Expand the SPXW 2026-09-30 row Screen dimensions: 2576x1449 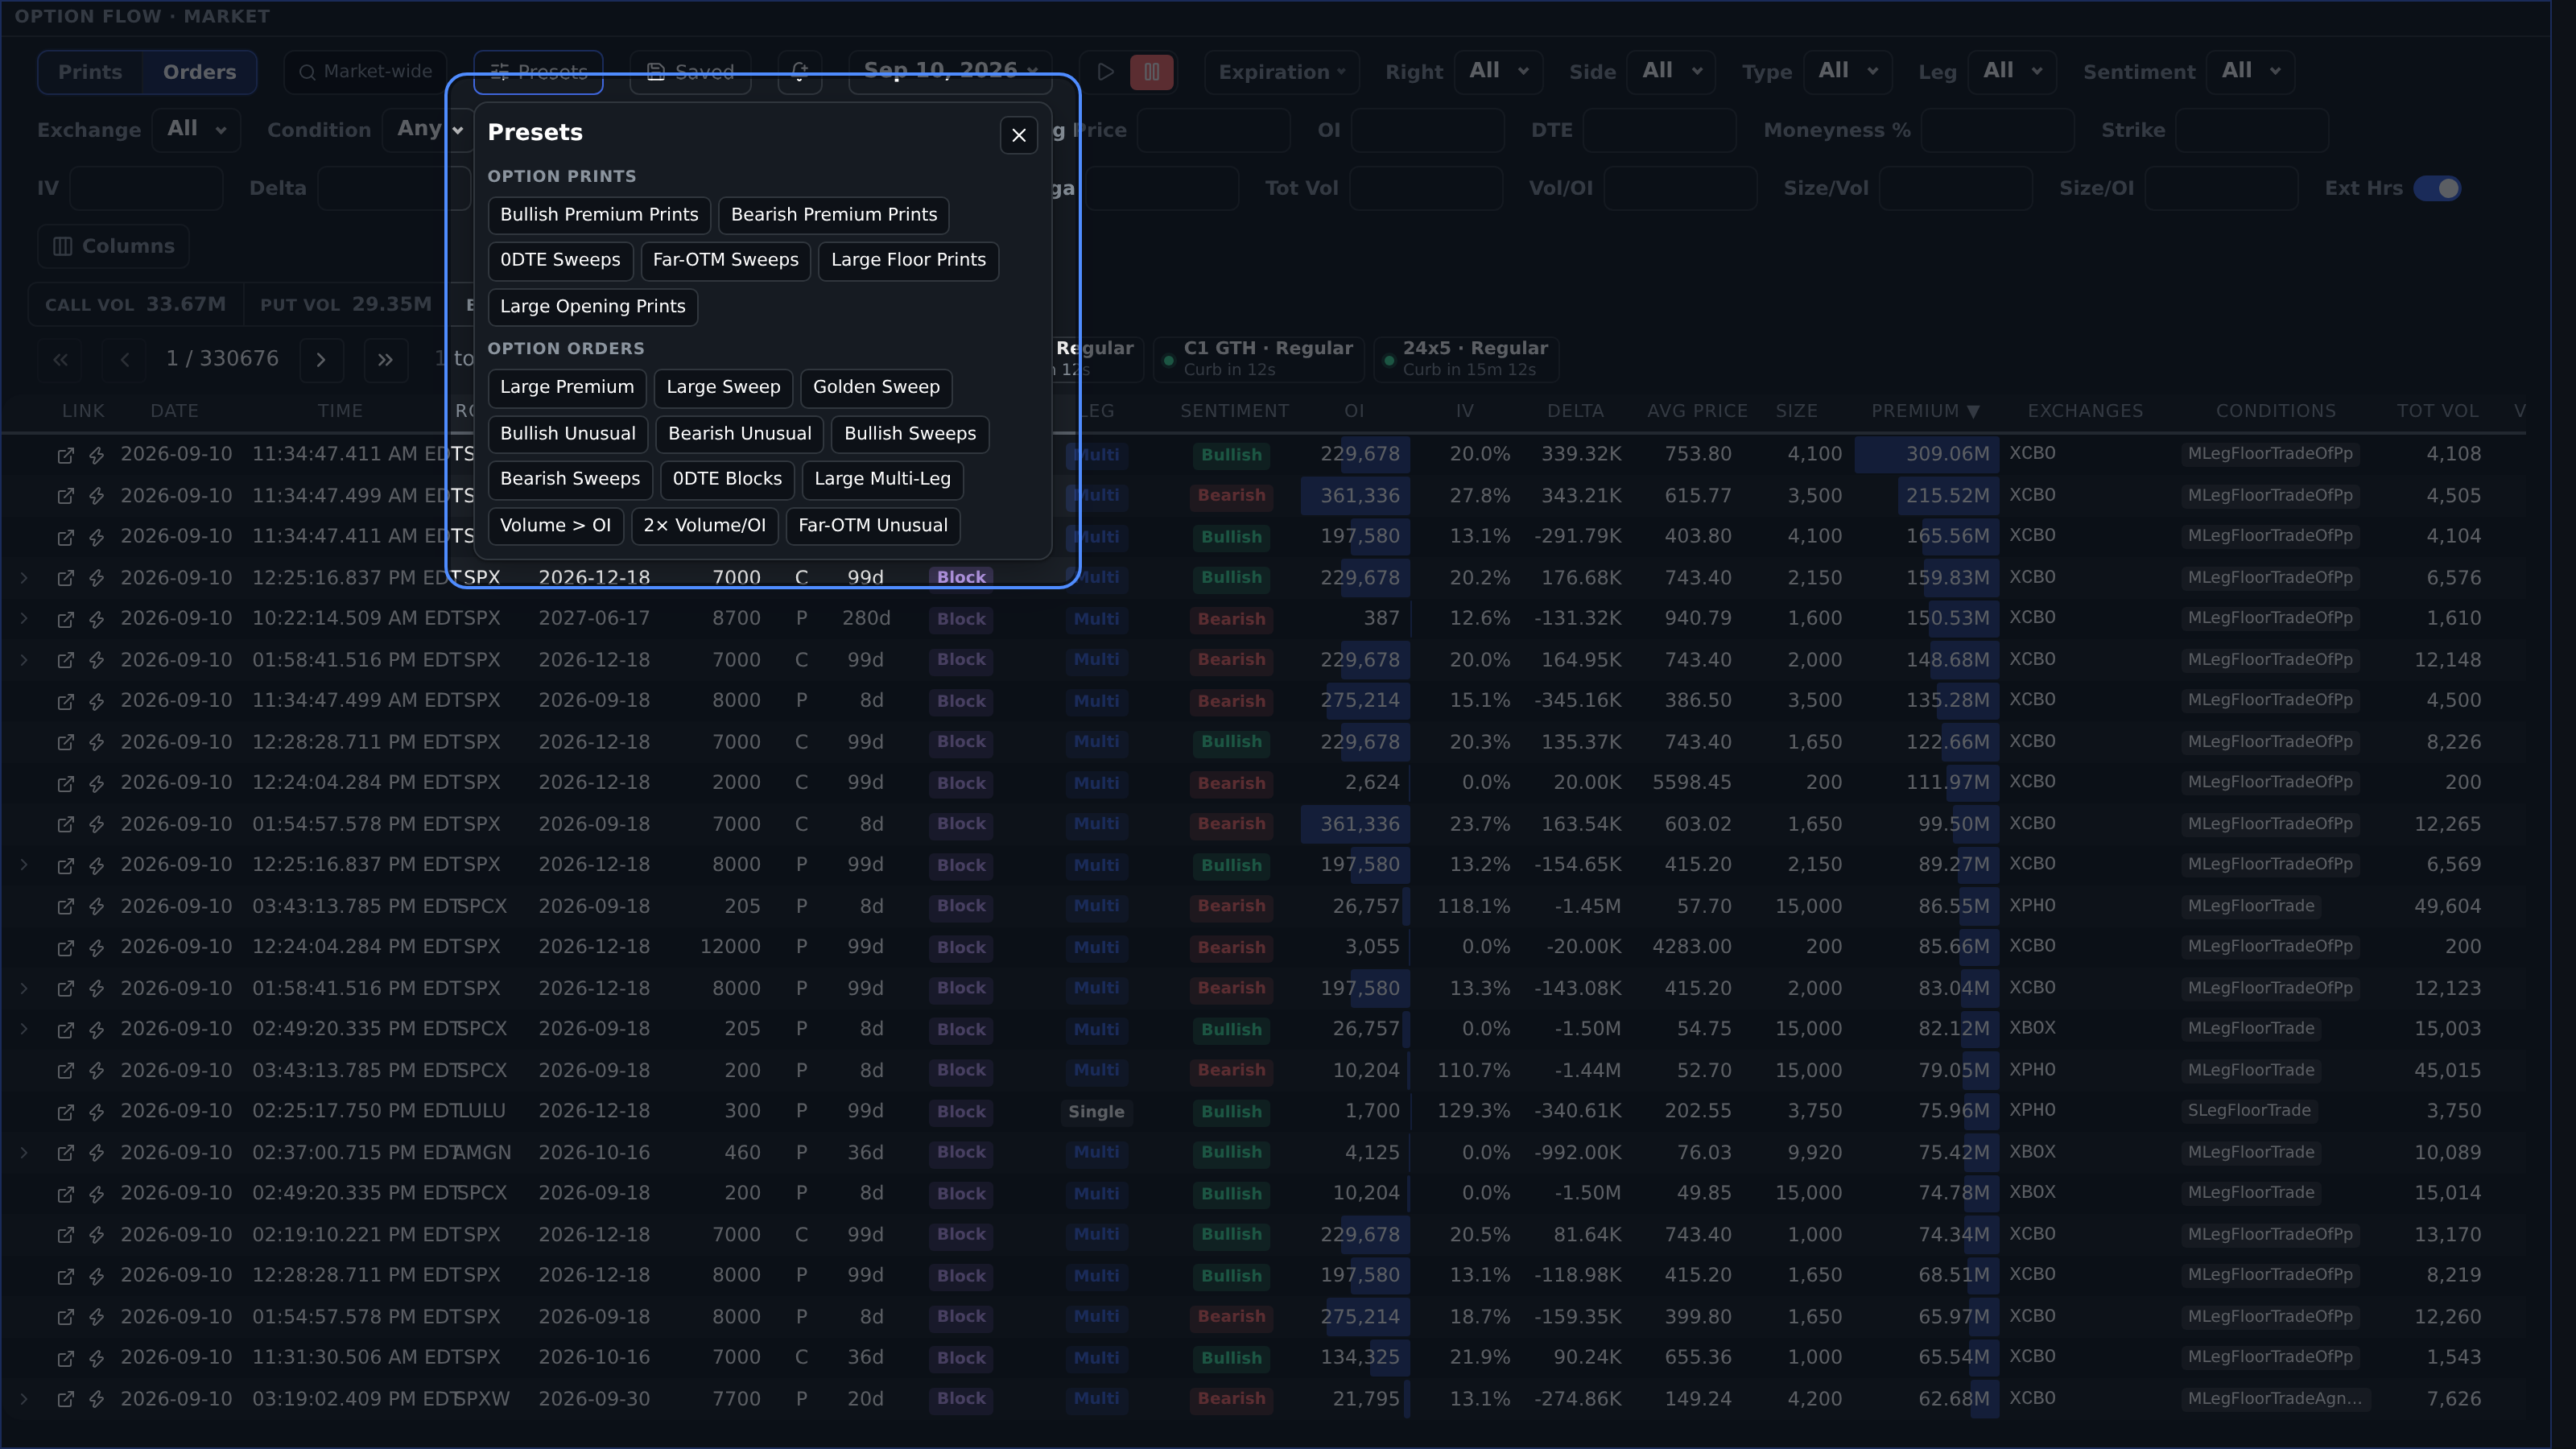[24, 1399]
